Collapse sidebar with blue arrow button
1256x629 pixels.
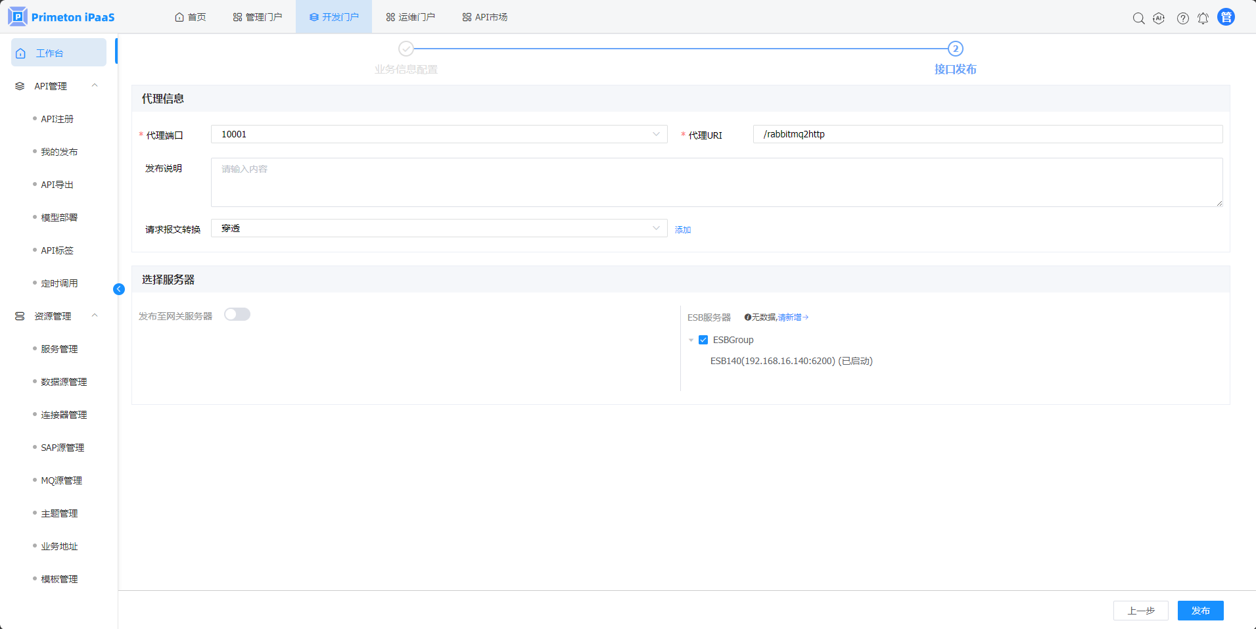click(x=119, y=289)
